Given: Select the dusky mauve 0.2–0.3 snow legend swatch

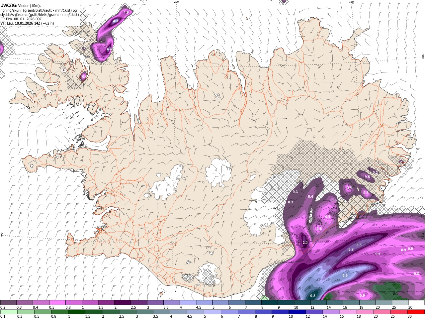Looking at the screenshot, I should tap(8, 302).
